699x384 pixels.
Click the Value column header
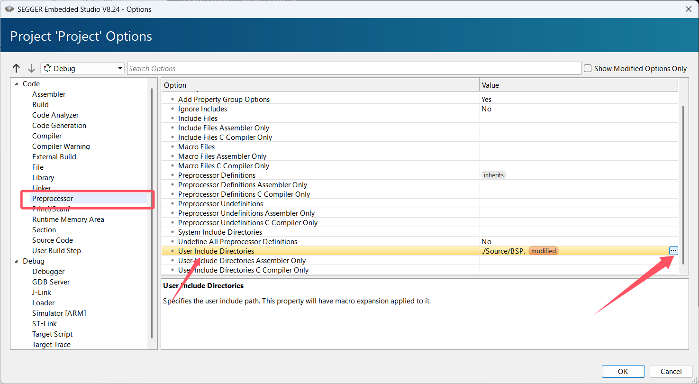(579, 85)
